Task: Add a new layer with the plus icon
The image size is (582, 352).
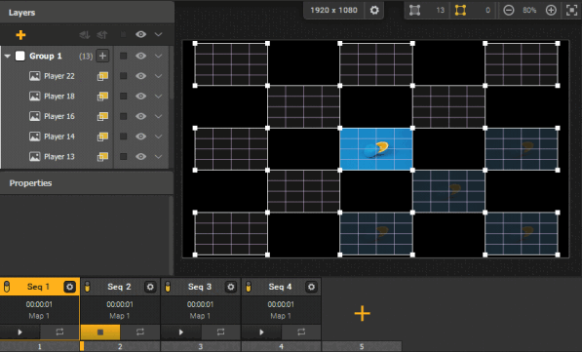Action: click(20, 35)
